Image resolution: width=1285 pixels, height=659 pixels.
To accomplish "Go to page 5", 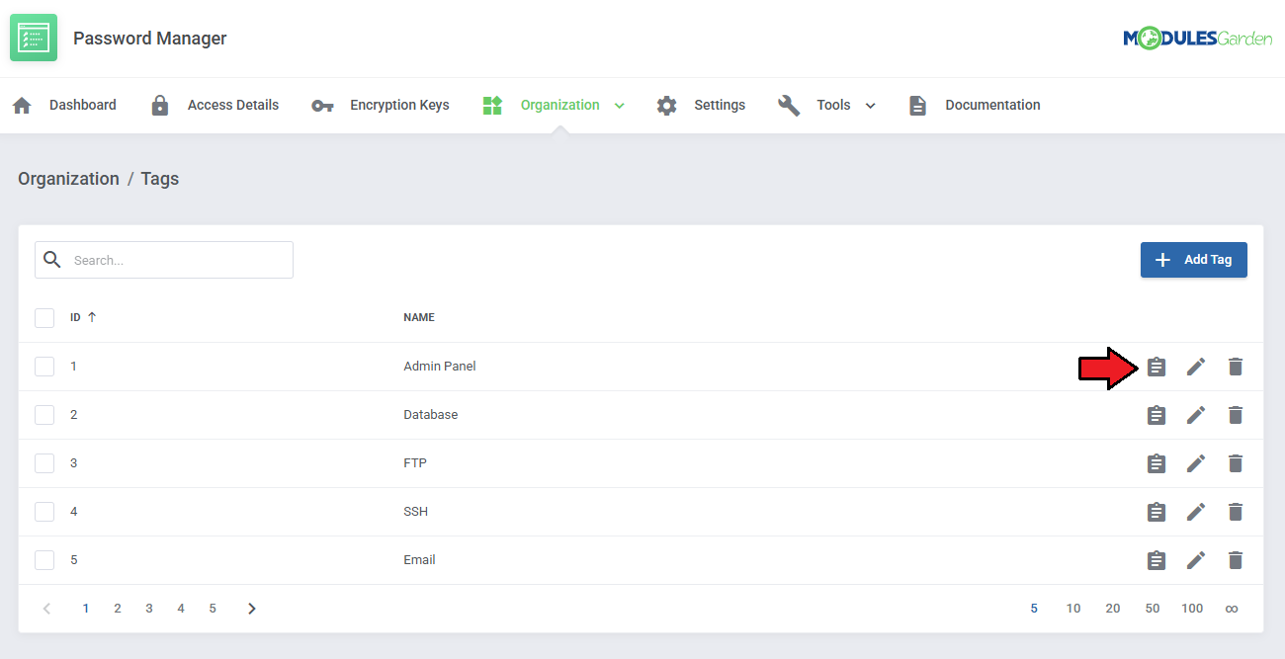I will point(213,609).
